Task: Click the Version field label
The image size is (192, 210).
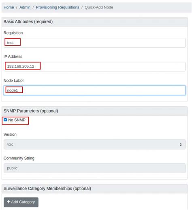Action: pos(10,135)
